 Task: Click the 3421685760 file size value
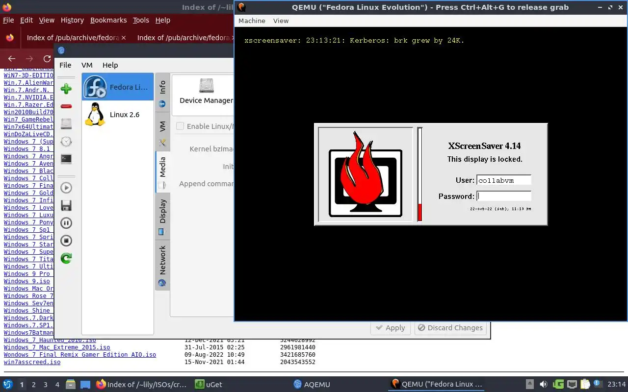click(298, 355)
